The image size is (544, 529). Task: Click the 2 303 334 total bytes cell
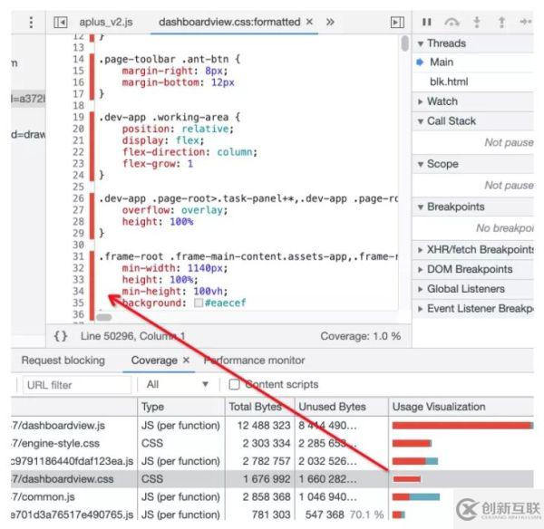267,443
